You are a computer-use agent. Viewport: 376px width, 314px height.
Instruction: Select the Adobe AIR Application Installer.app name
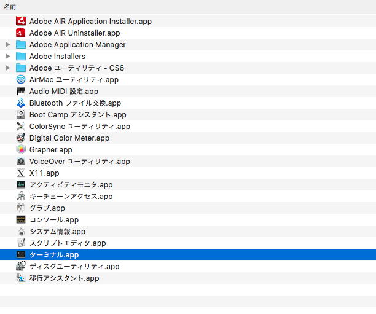pos(90,22)
